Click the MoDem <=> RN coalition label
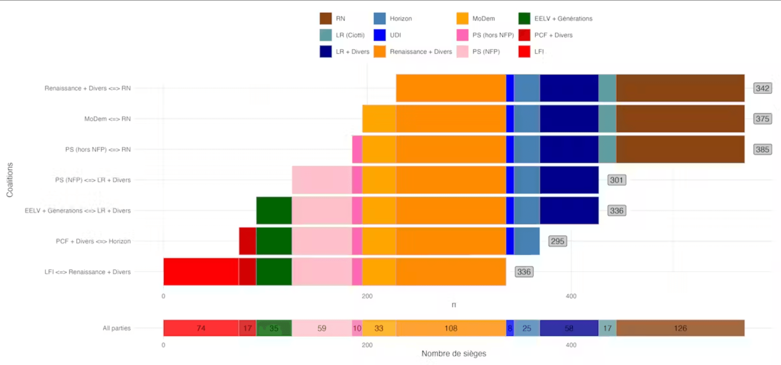This screenshot has width=781, height=365. coord(107,119)
